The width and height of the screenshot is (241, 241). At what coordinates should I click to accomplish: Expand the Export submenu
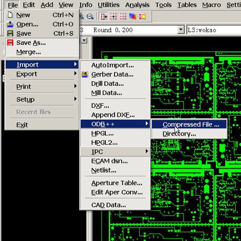42,74
